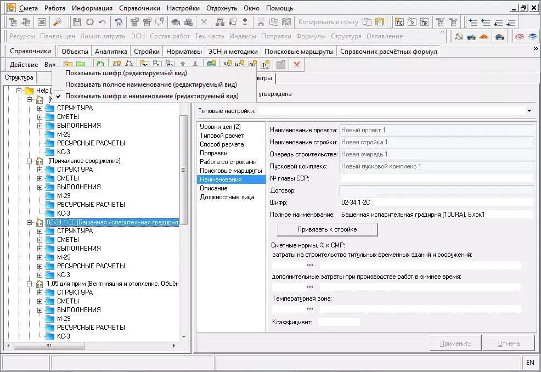541x372 pixels.
Task: Click the hammer and sickle labor icon
Action: [459, 36]
